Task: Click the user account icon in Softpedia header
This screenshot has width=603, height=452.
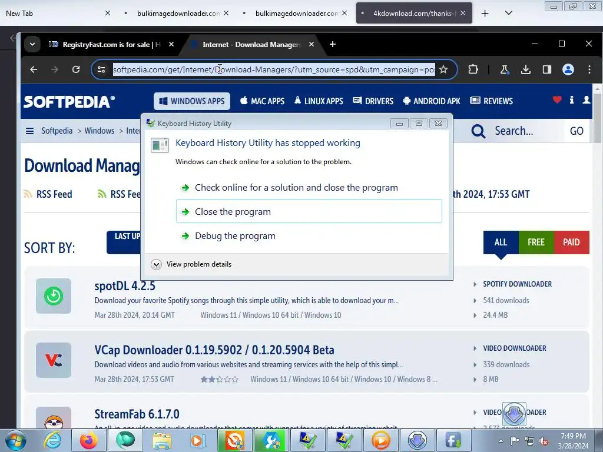Action: click(586, 100)
